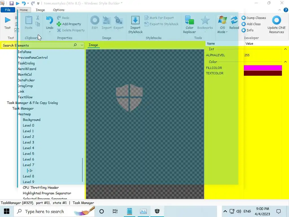Click Delete Property in the ribbon
The width and height of the screenshot is (289, 217).
[x=71, y=30]
